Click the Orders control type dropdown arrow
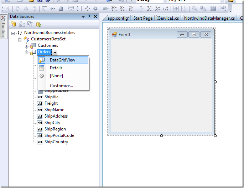Viewport: 244px width, 188px height. point(55,52)
